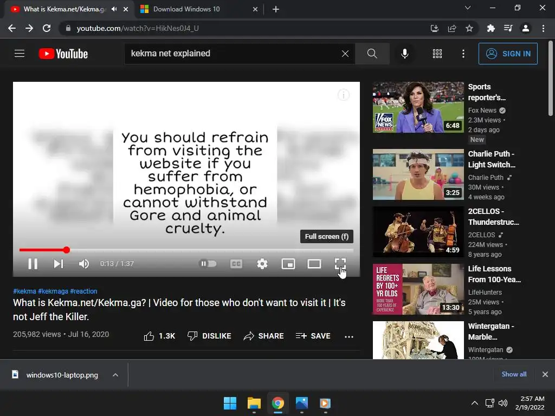Open the Chrome extensions puzzle icon
This screenshot has height=416, width=555.
(491, 28)
